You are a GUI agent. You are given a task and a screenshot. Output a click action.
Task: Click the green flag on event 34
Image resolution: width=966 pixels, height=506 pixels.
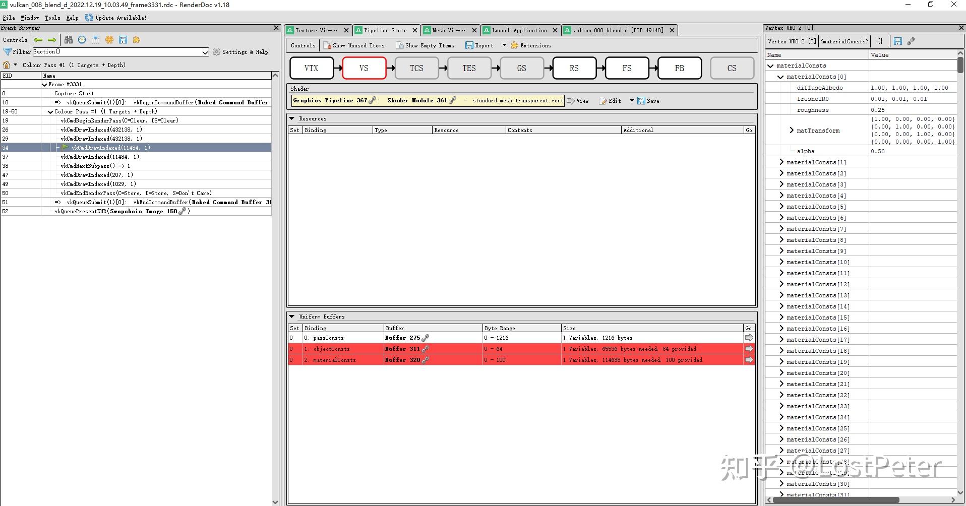coord(65,148)
